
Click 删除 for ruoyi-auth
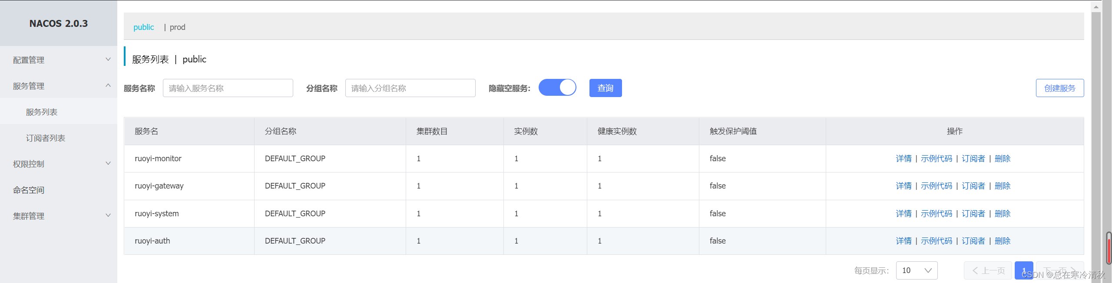coord(1003,241)
